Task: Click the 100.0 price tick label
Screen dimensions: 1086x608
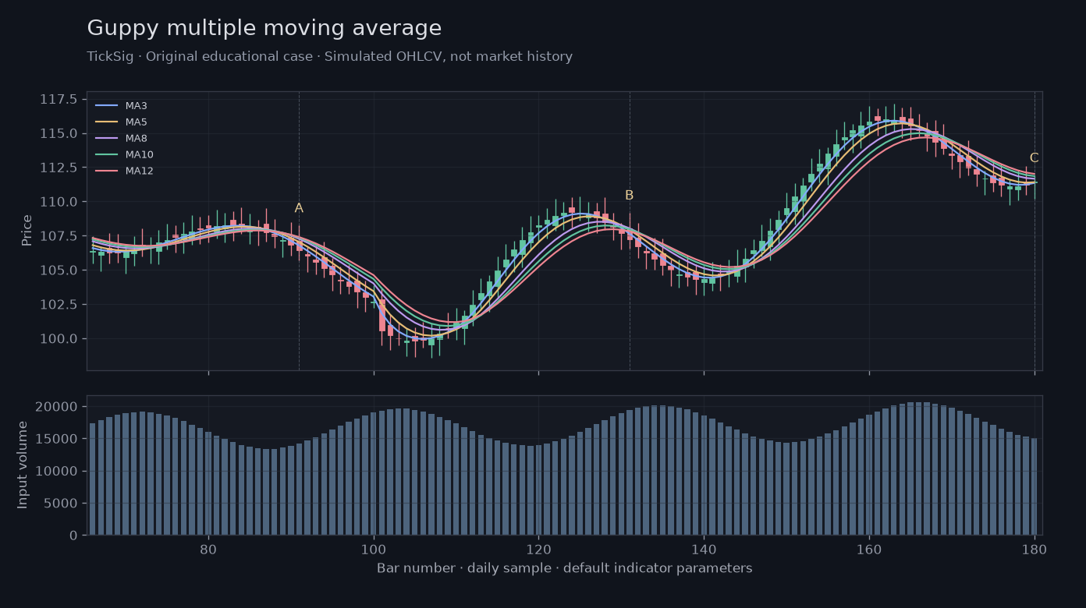Action: click(59, 339)
